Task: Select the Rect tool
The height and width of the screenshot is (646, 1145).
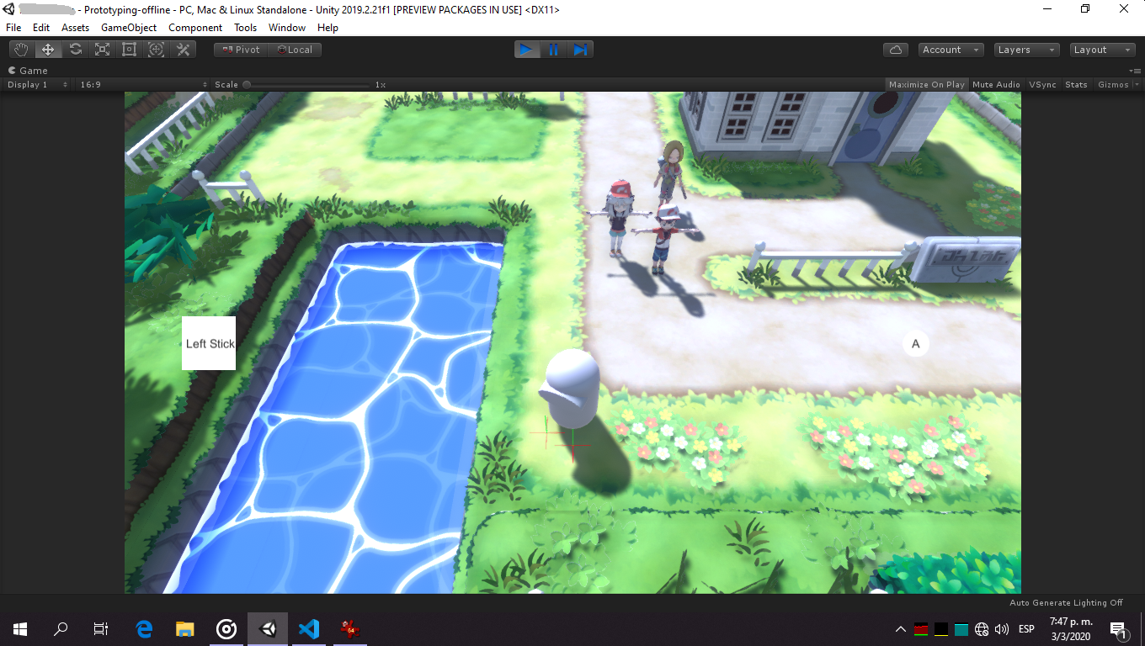Action: pos(129,50)
